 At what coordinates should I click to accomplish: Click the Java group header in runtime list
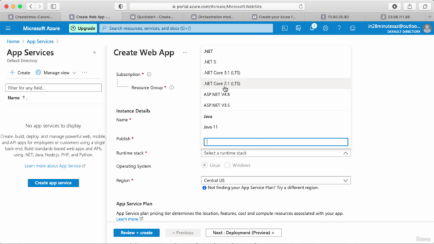tap(208, 117)
